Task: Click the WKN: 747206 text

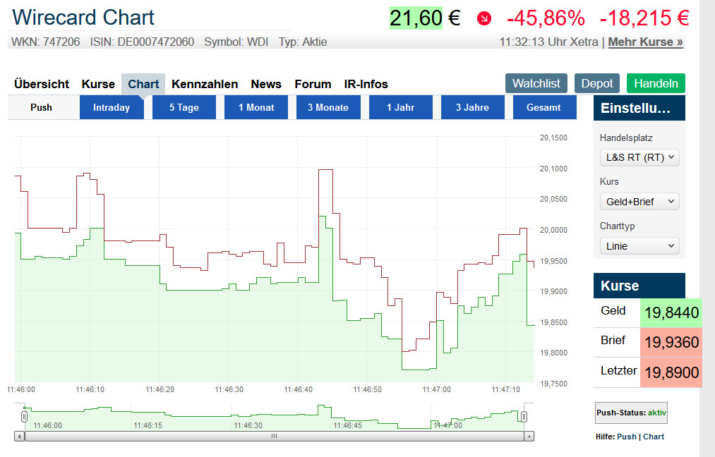Action: coord(46,42)
